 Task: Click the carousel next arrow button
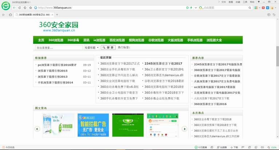pos(184,129)
